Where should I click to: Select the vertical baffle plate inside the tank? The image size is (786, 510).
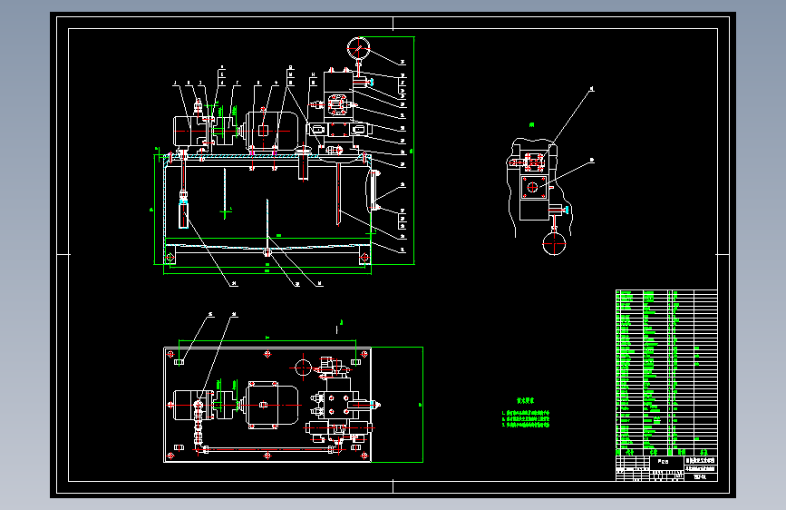pyautogui.click(x=267, y=223)
